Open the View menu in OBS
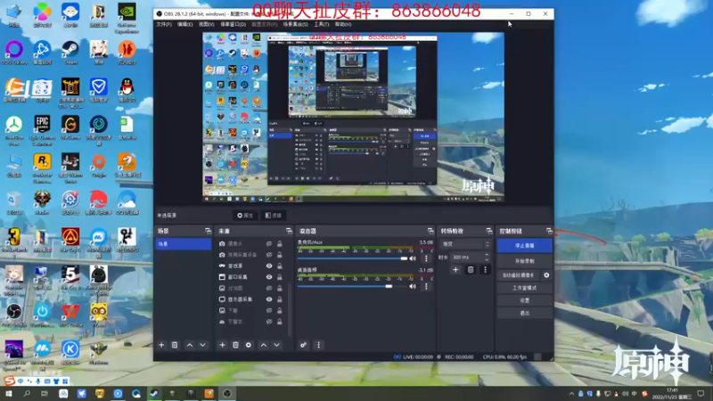 [207, 24]
